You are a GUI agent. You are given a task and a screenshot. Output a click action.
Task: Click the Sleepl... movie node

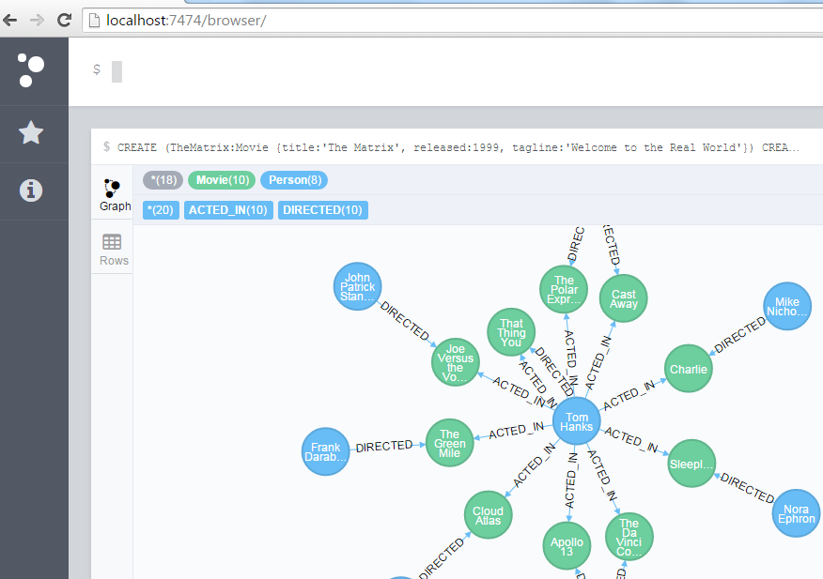691,464
